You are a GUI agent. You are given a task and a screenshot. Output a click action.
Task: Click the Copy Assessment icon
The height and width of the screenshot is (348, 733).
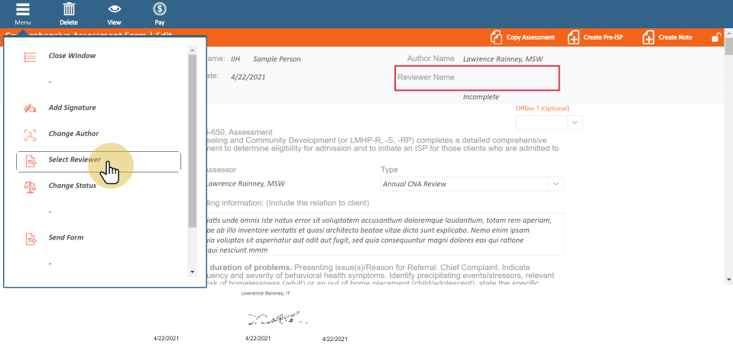pos(497,37)
